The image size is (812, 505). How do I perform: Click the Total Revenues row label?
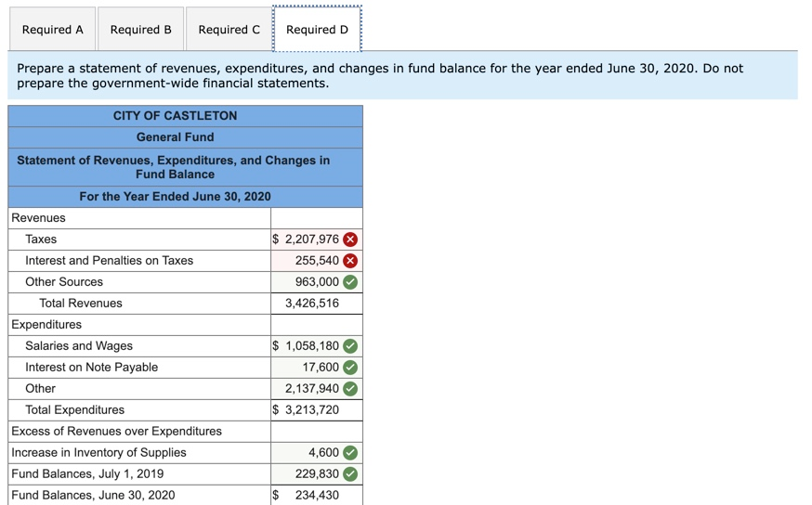click(x=81, y=304)
